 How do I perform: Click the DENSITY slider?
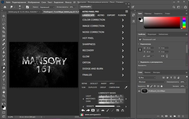(105, 106)
